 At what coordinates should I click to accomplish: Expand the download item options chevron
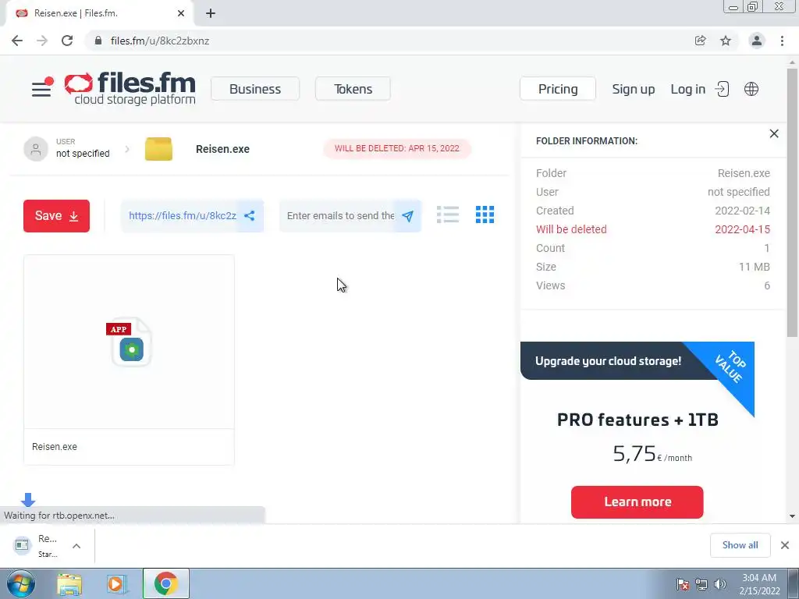click(x=76, y=546)
